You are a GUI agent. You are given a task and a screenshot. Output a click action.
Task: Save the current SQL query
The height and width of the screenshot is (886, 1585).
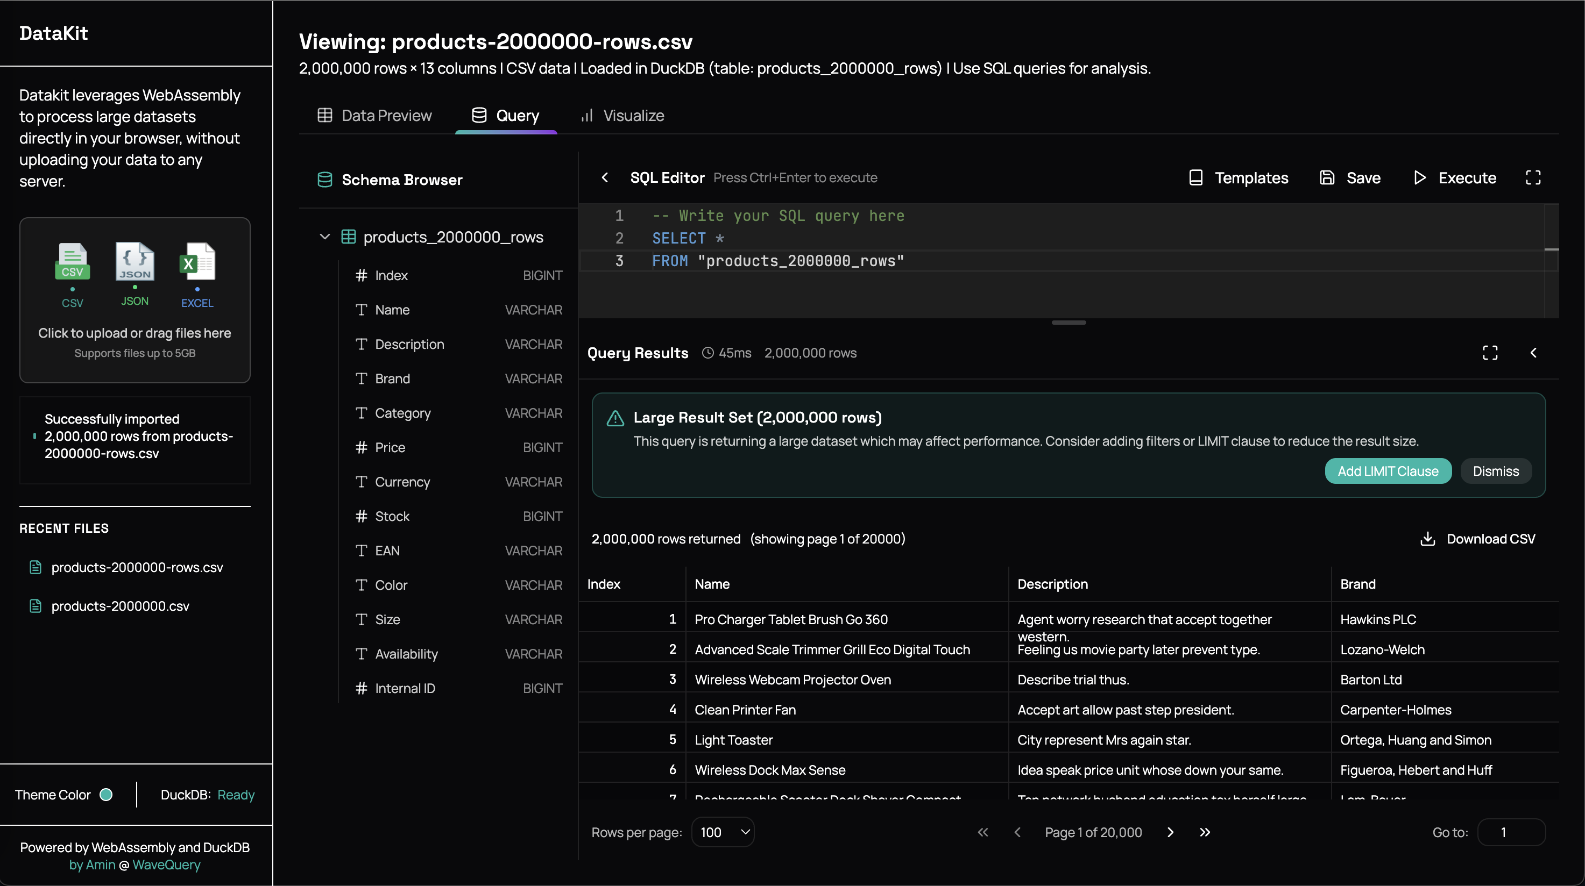[x=1350, y=178]
